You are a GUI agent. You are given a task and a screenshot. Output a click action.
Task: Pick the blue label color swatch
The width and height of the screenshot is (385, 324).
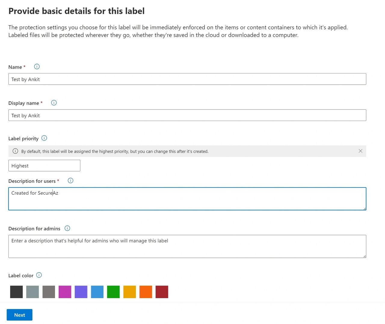(97, 292)
